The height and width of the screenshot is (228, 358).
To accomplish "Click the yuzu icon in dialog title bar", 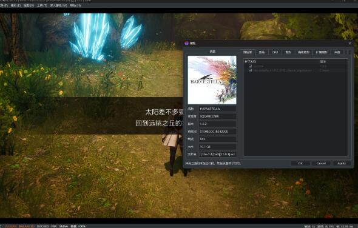I will tap(186, 43).
